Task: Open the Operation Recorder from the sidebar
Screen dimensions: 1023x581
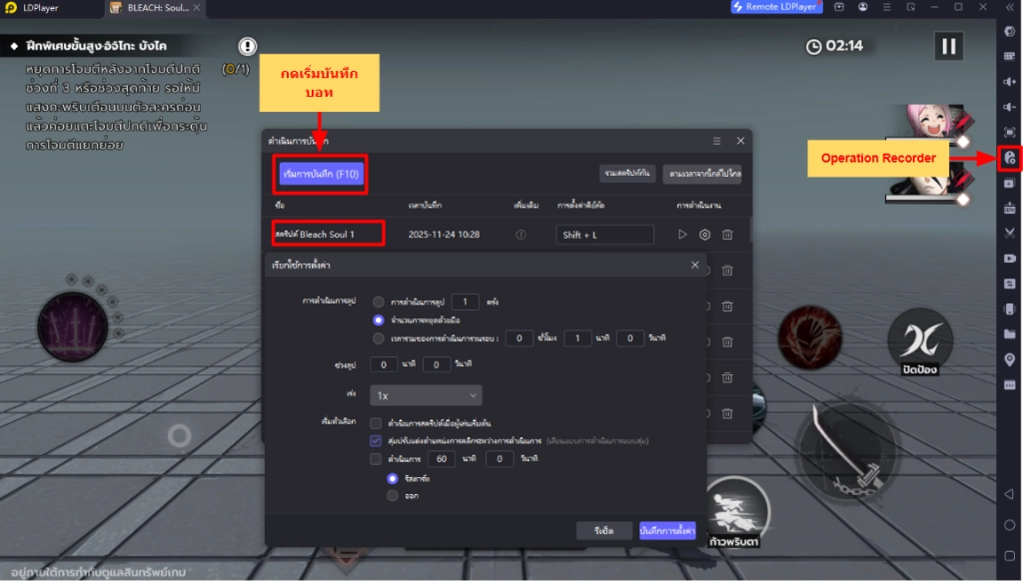Action: 1009,158
